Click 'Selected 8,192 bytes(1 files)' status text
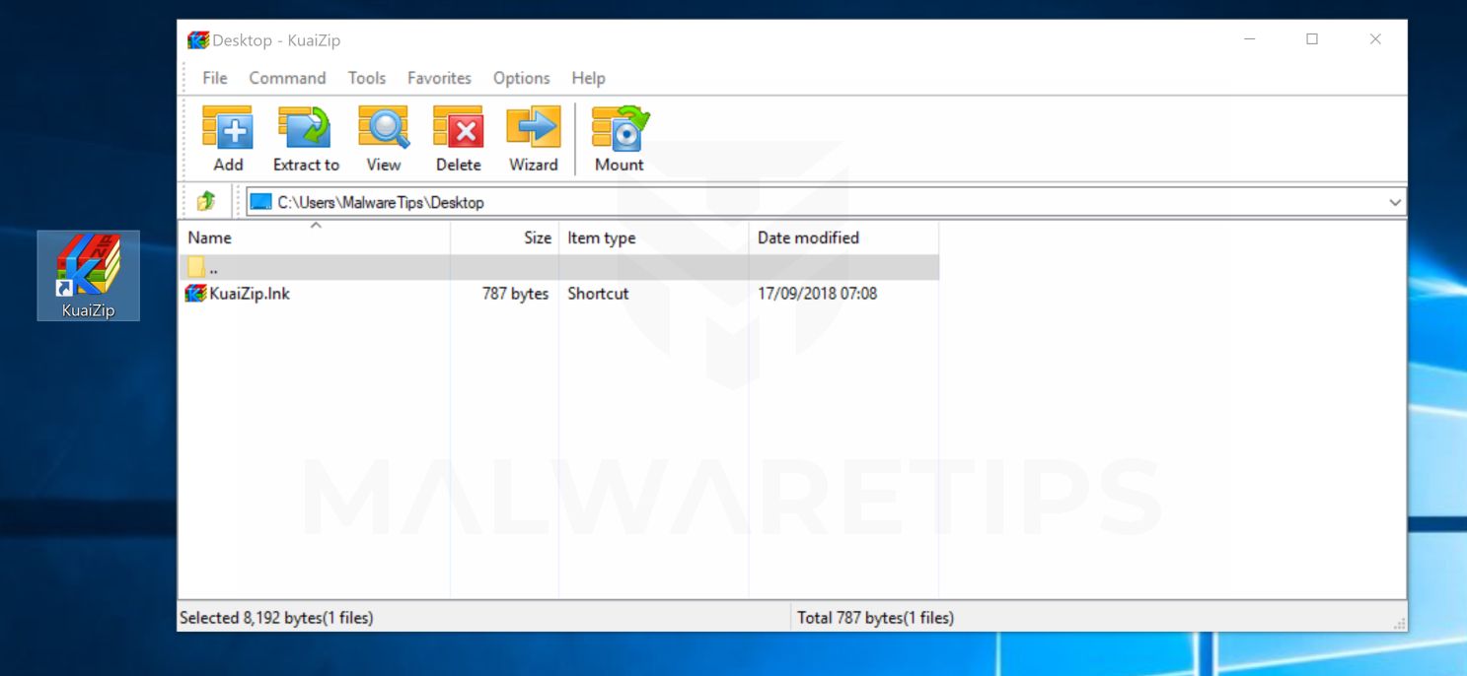Viewport: 1467px width, 676px height. pos(276,618)
